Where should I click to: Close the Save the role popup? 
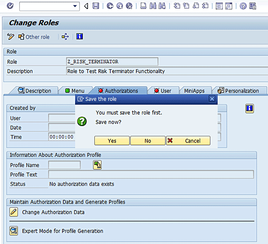point(212,99)
